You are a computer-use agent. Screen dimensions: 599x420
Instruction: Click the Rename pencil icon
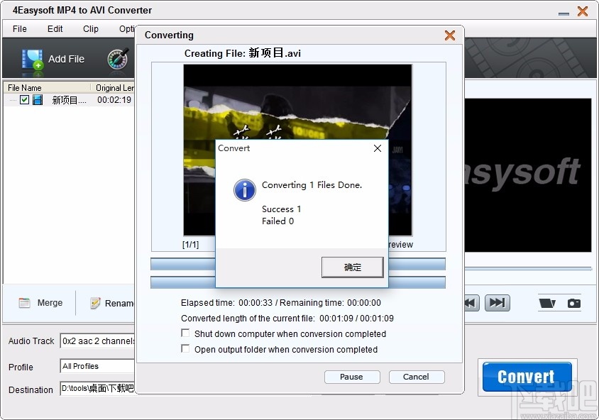[95, 302]
